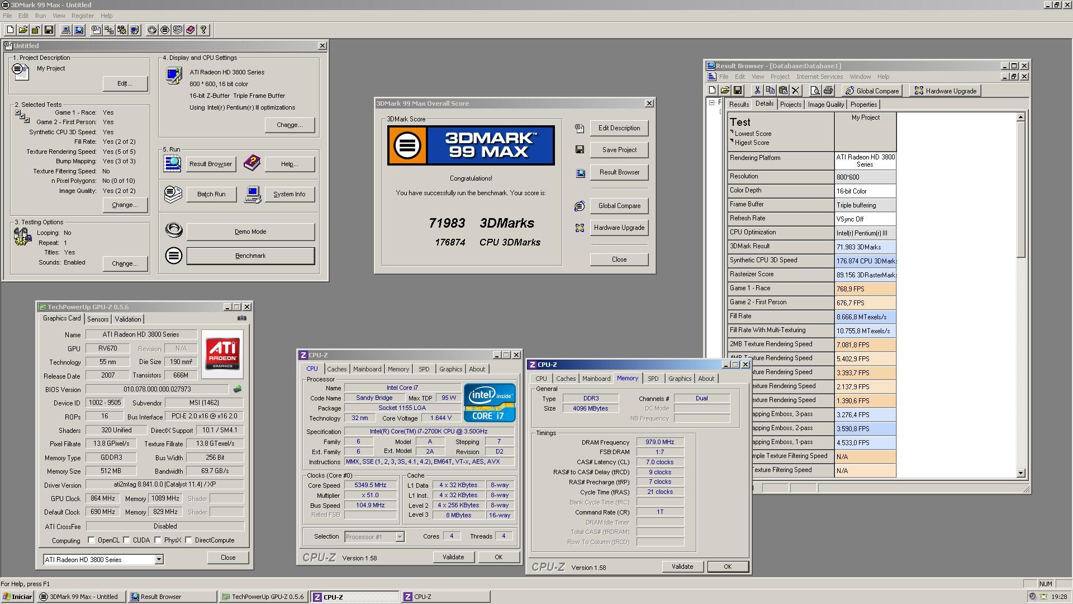1073x604 pixels.
Task: Click the Batch Run button
Action: (211, 194)
